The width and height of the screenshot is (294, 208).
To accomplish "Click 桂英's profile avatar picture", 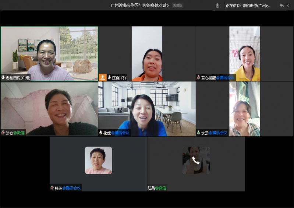I will click(98, 161).
